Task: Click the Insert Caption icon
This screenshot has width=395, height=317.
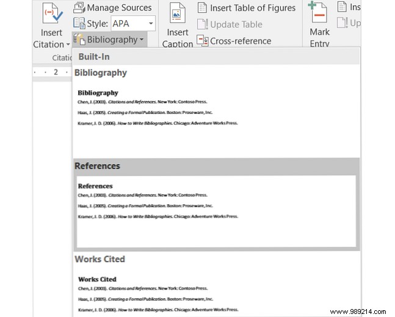Action: pos(177,13)
